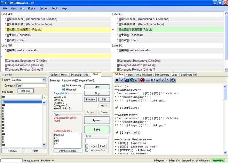Apply superscript with x² icon
The image size is (228, 163).
pos(163,80)
